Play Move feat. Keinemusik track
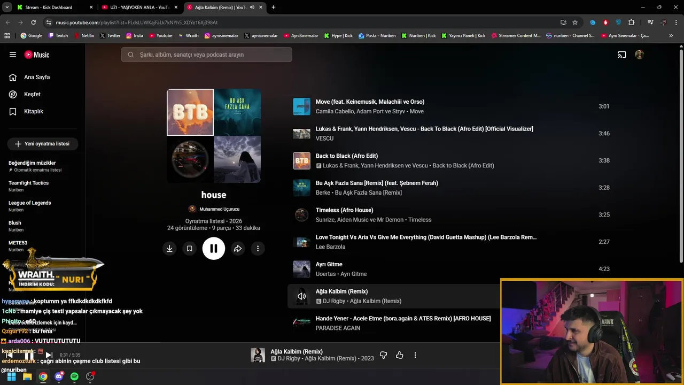Image resolution: width=684 pixels, height=385 pixels. [370, 102]
